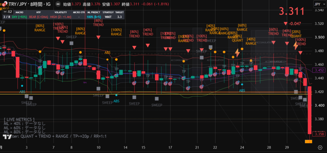The height and width of the screenshot is (153, 327).
Task: Select the red 3.358 price label
Action: click(319, 134)
